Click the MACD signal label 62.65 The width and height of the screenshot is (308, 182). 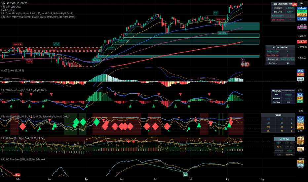(x=300, y=74)
